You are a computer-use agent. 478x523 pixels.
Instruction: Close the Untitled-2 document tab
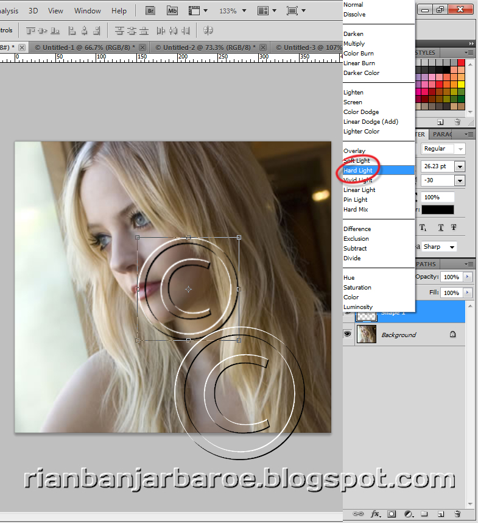(263, 48)
